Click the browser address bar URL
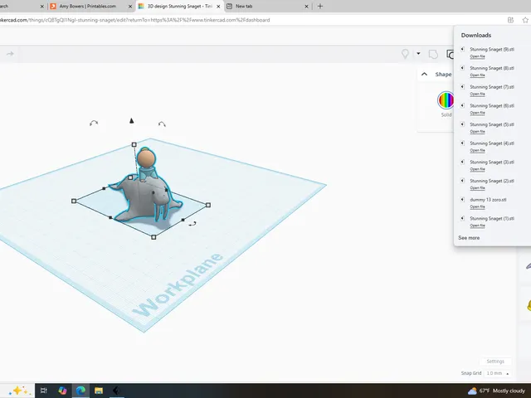This screenshot has height=398, width=531. (134, 20)
